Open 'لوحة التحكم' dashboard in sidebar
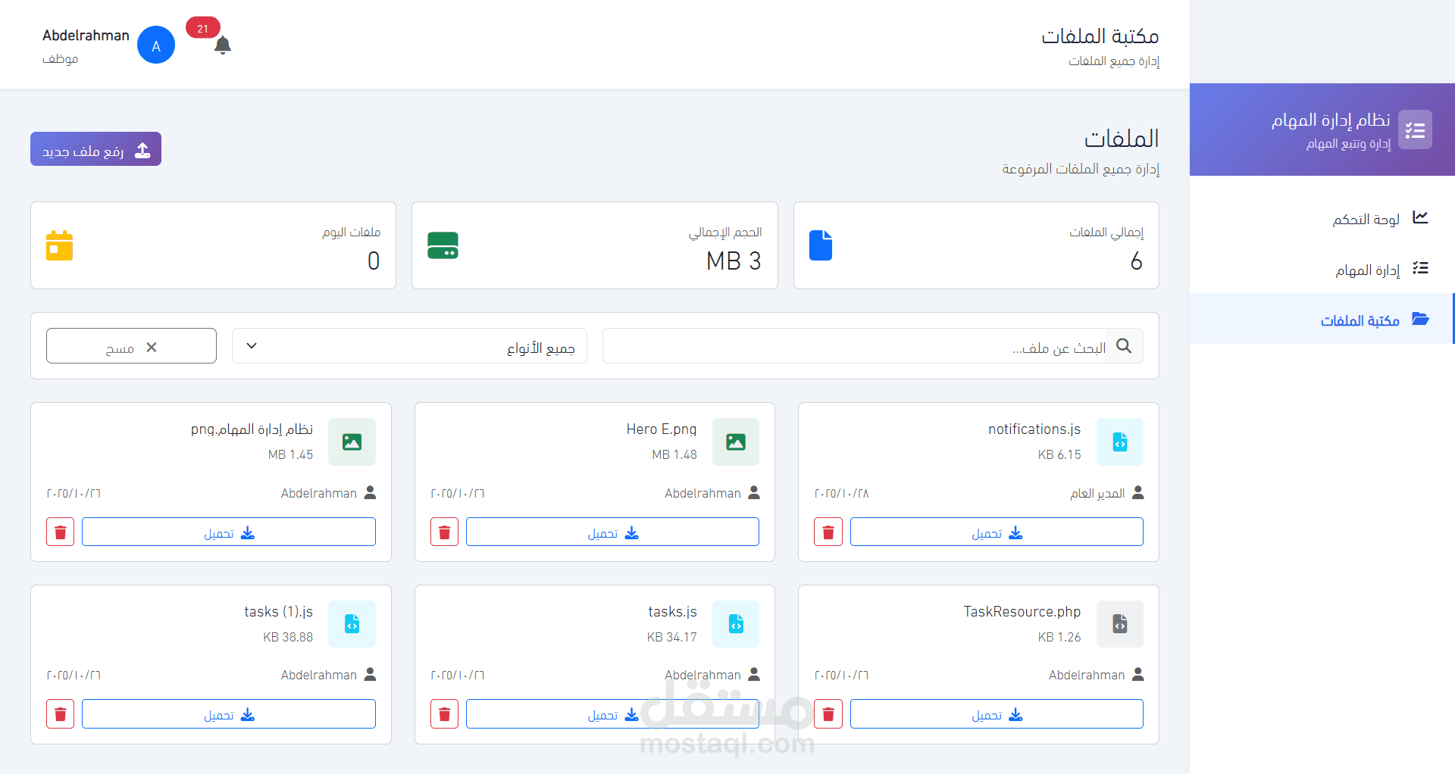This screenshot has width=1455, height=774. click(1366, 219)
